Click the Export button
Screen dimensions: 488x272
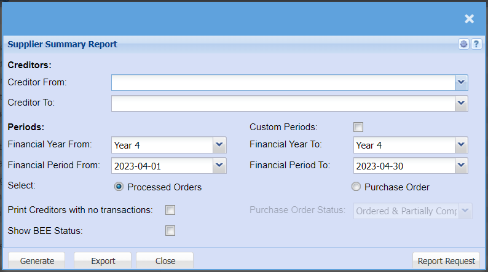103,261
